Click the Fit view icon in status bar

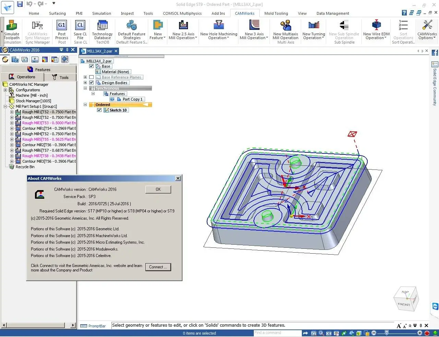[x=329, y=333]
